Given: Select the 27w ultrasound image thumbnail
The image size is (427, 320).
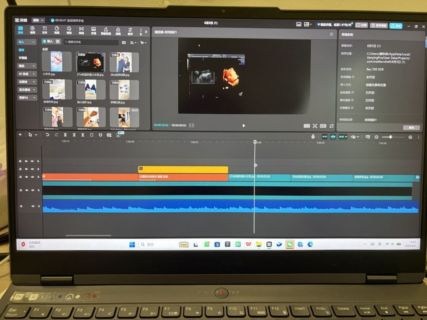Looking at the screenshot, I should [x=91, y=62].
